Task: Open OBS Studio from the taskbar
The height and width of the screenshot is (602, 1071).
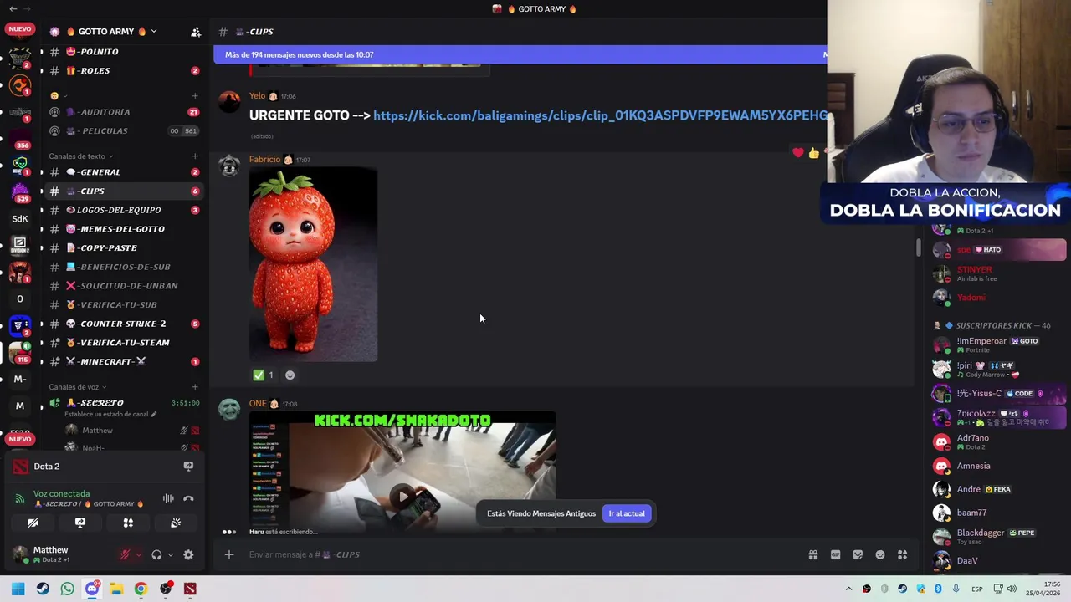Action: (x=166, y=589)
